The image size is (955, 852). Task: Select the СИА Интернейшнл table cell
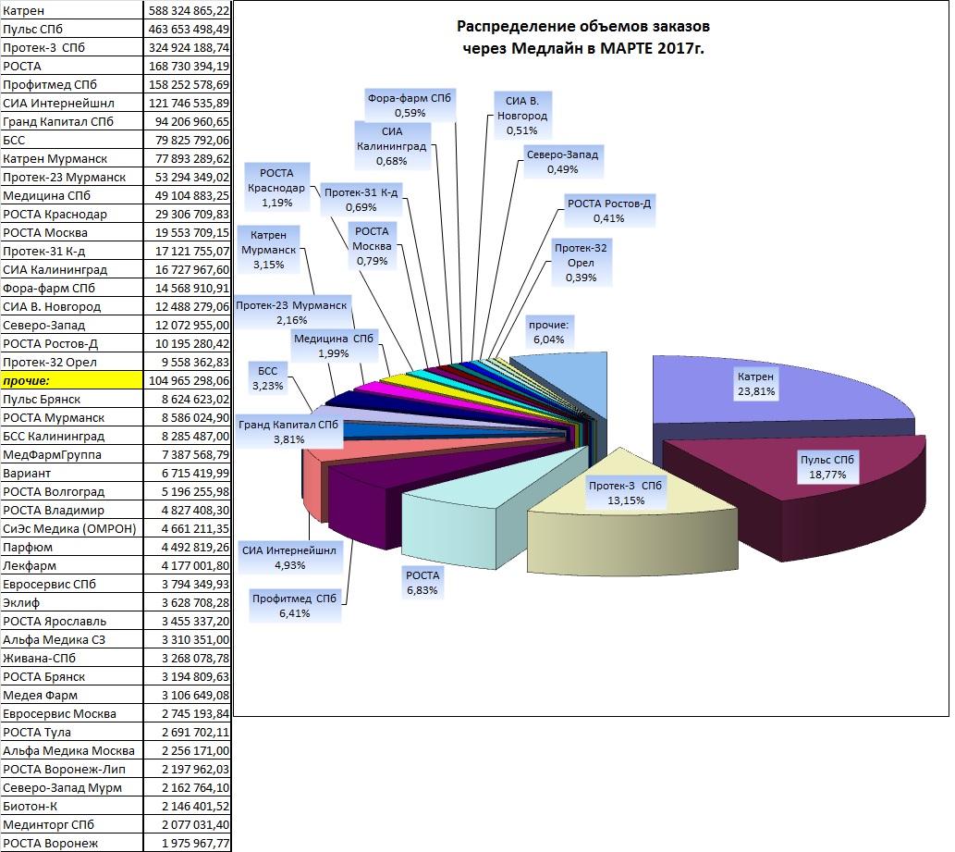71,103
